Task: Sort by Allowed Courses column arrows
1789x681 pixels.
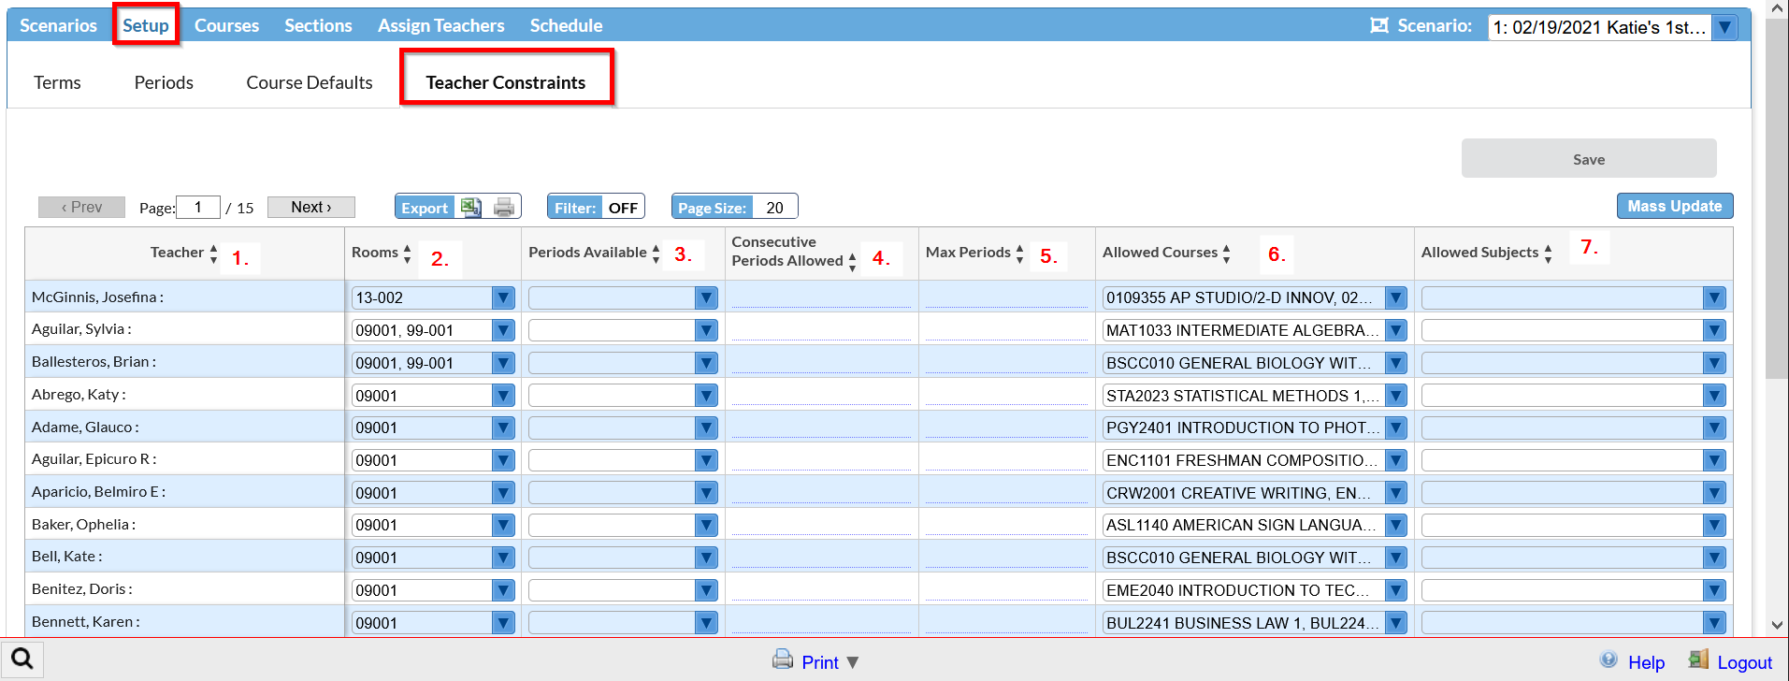Action: click(x=1226, y=254)
